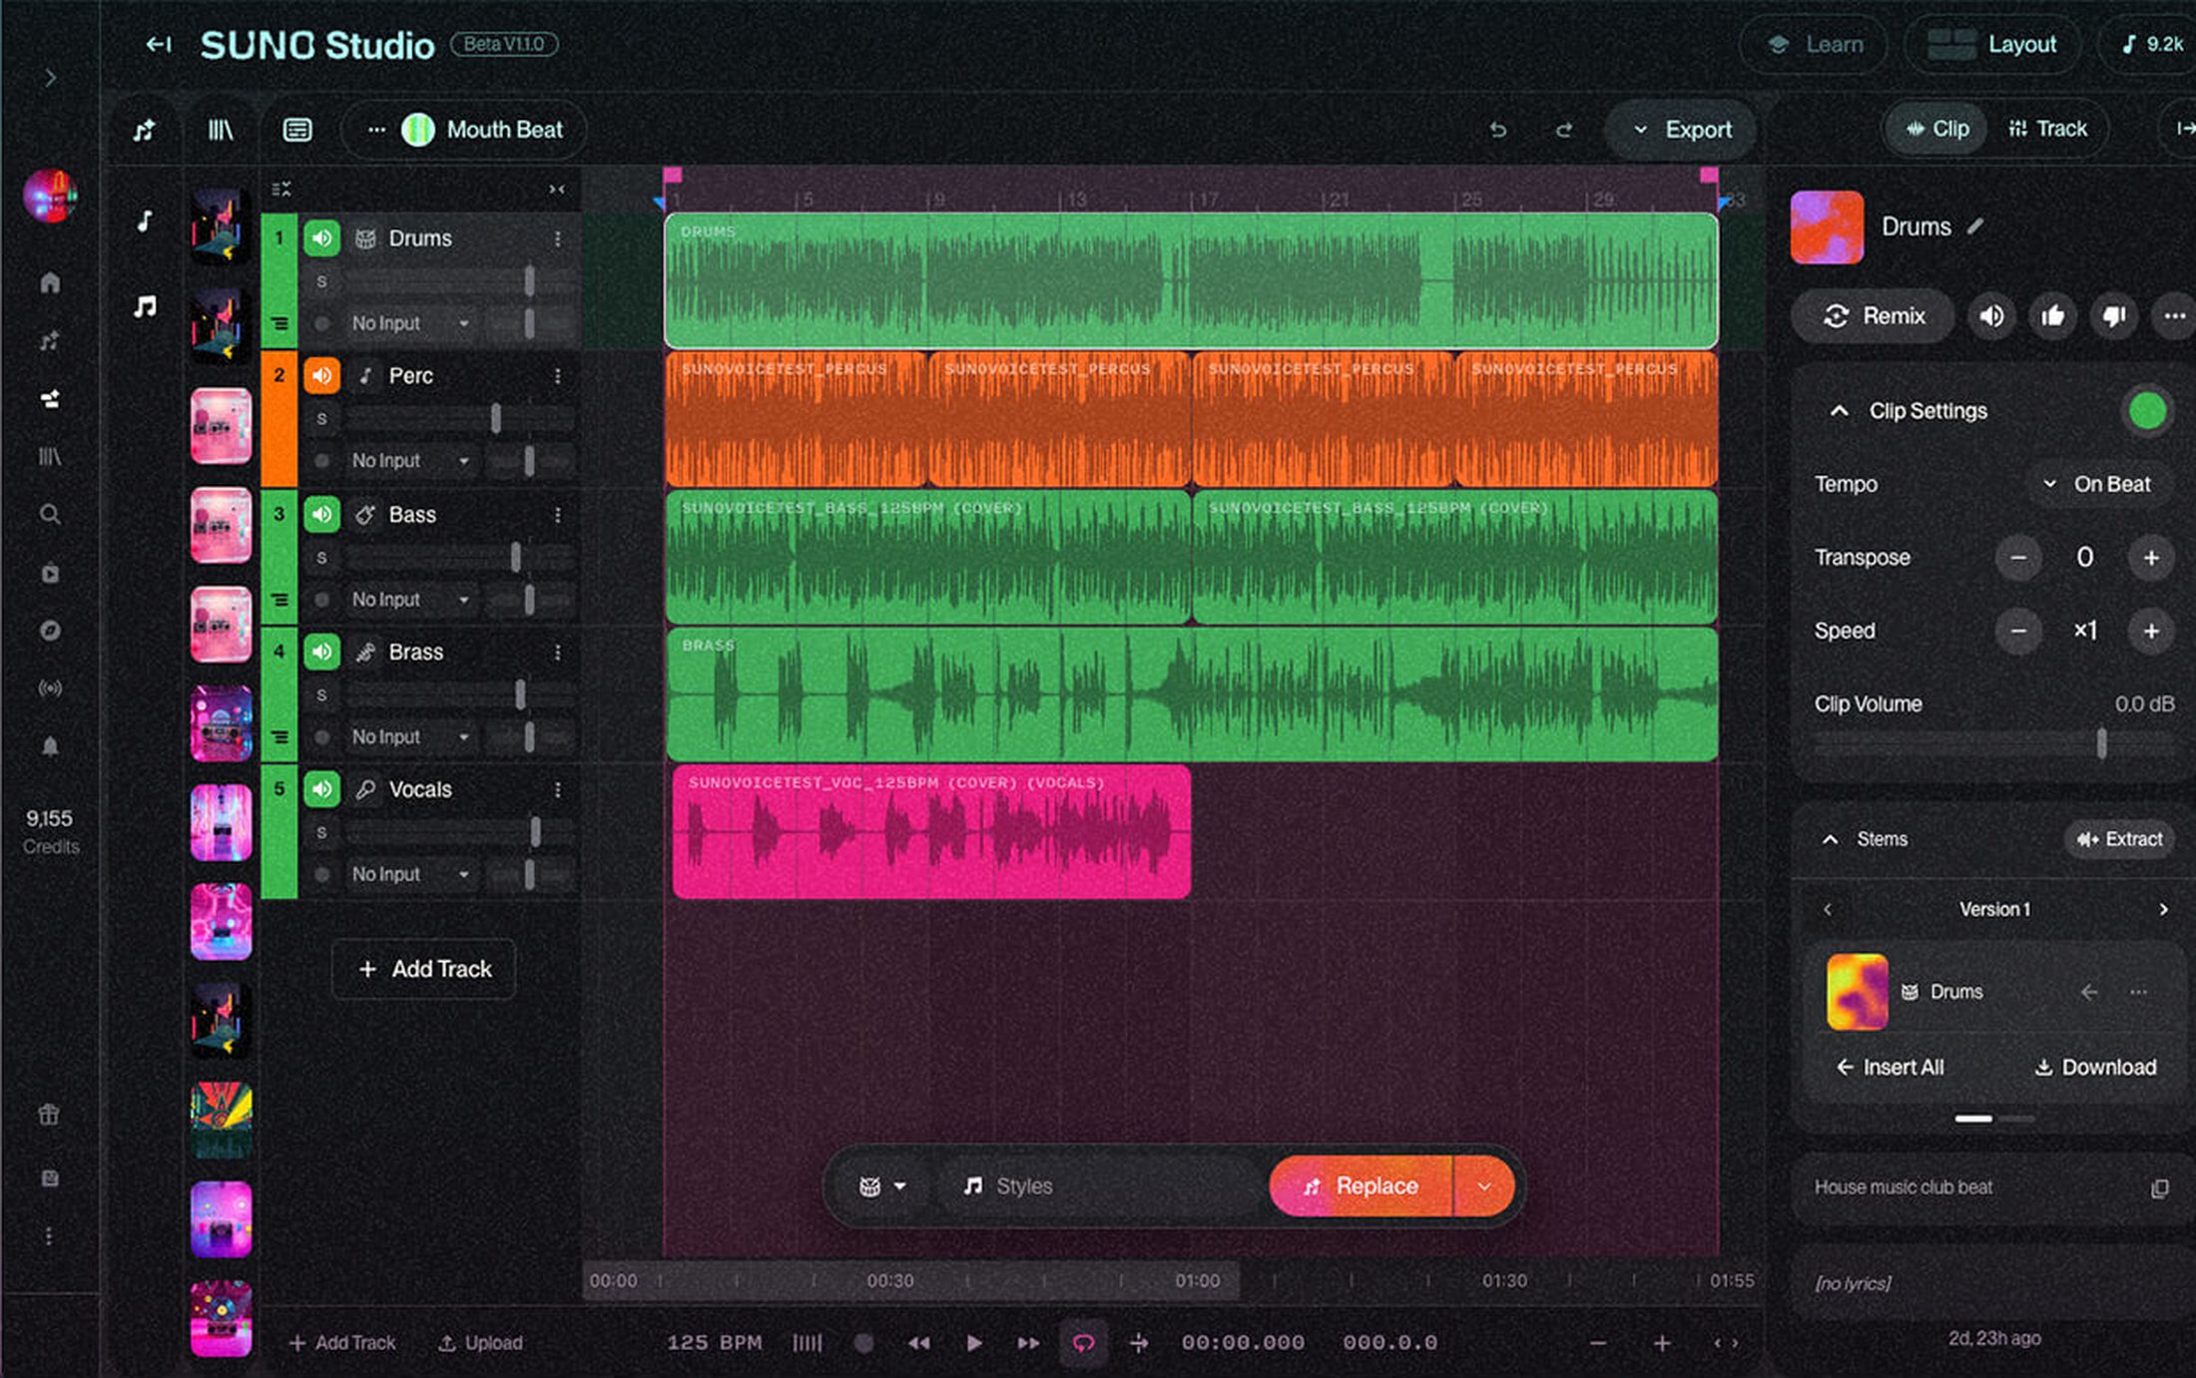2196x1378 pixels.
Task: Download the Drums stem
Action: [2094, 1068]
